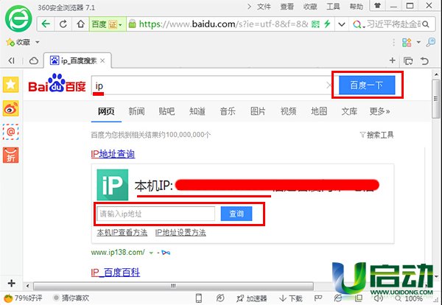Open the discount shopping sidebar icon

click(x=11, y=155)
